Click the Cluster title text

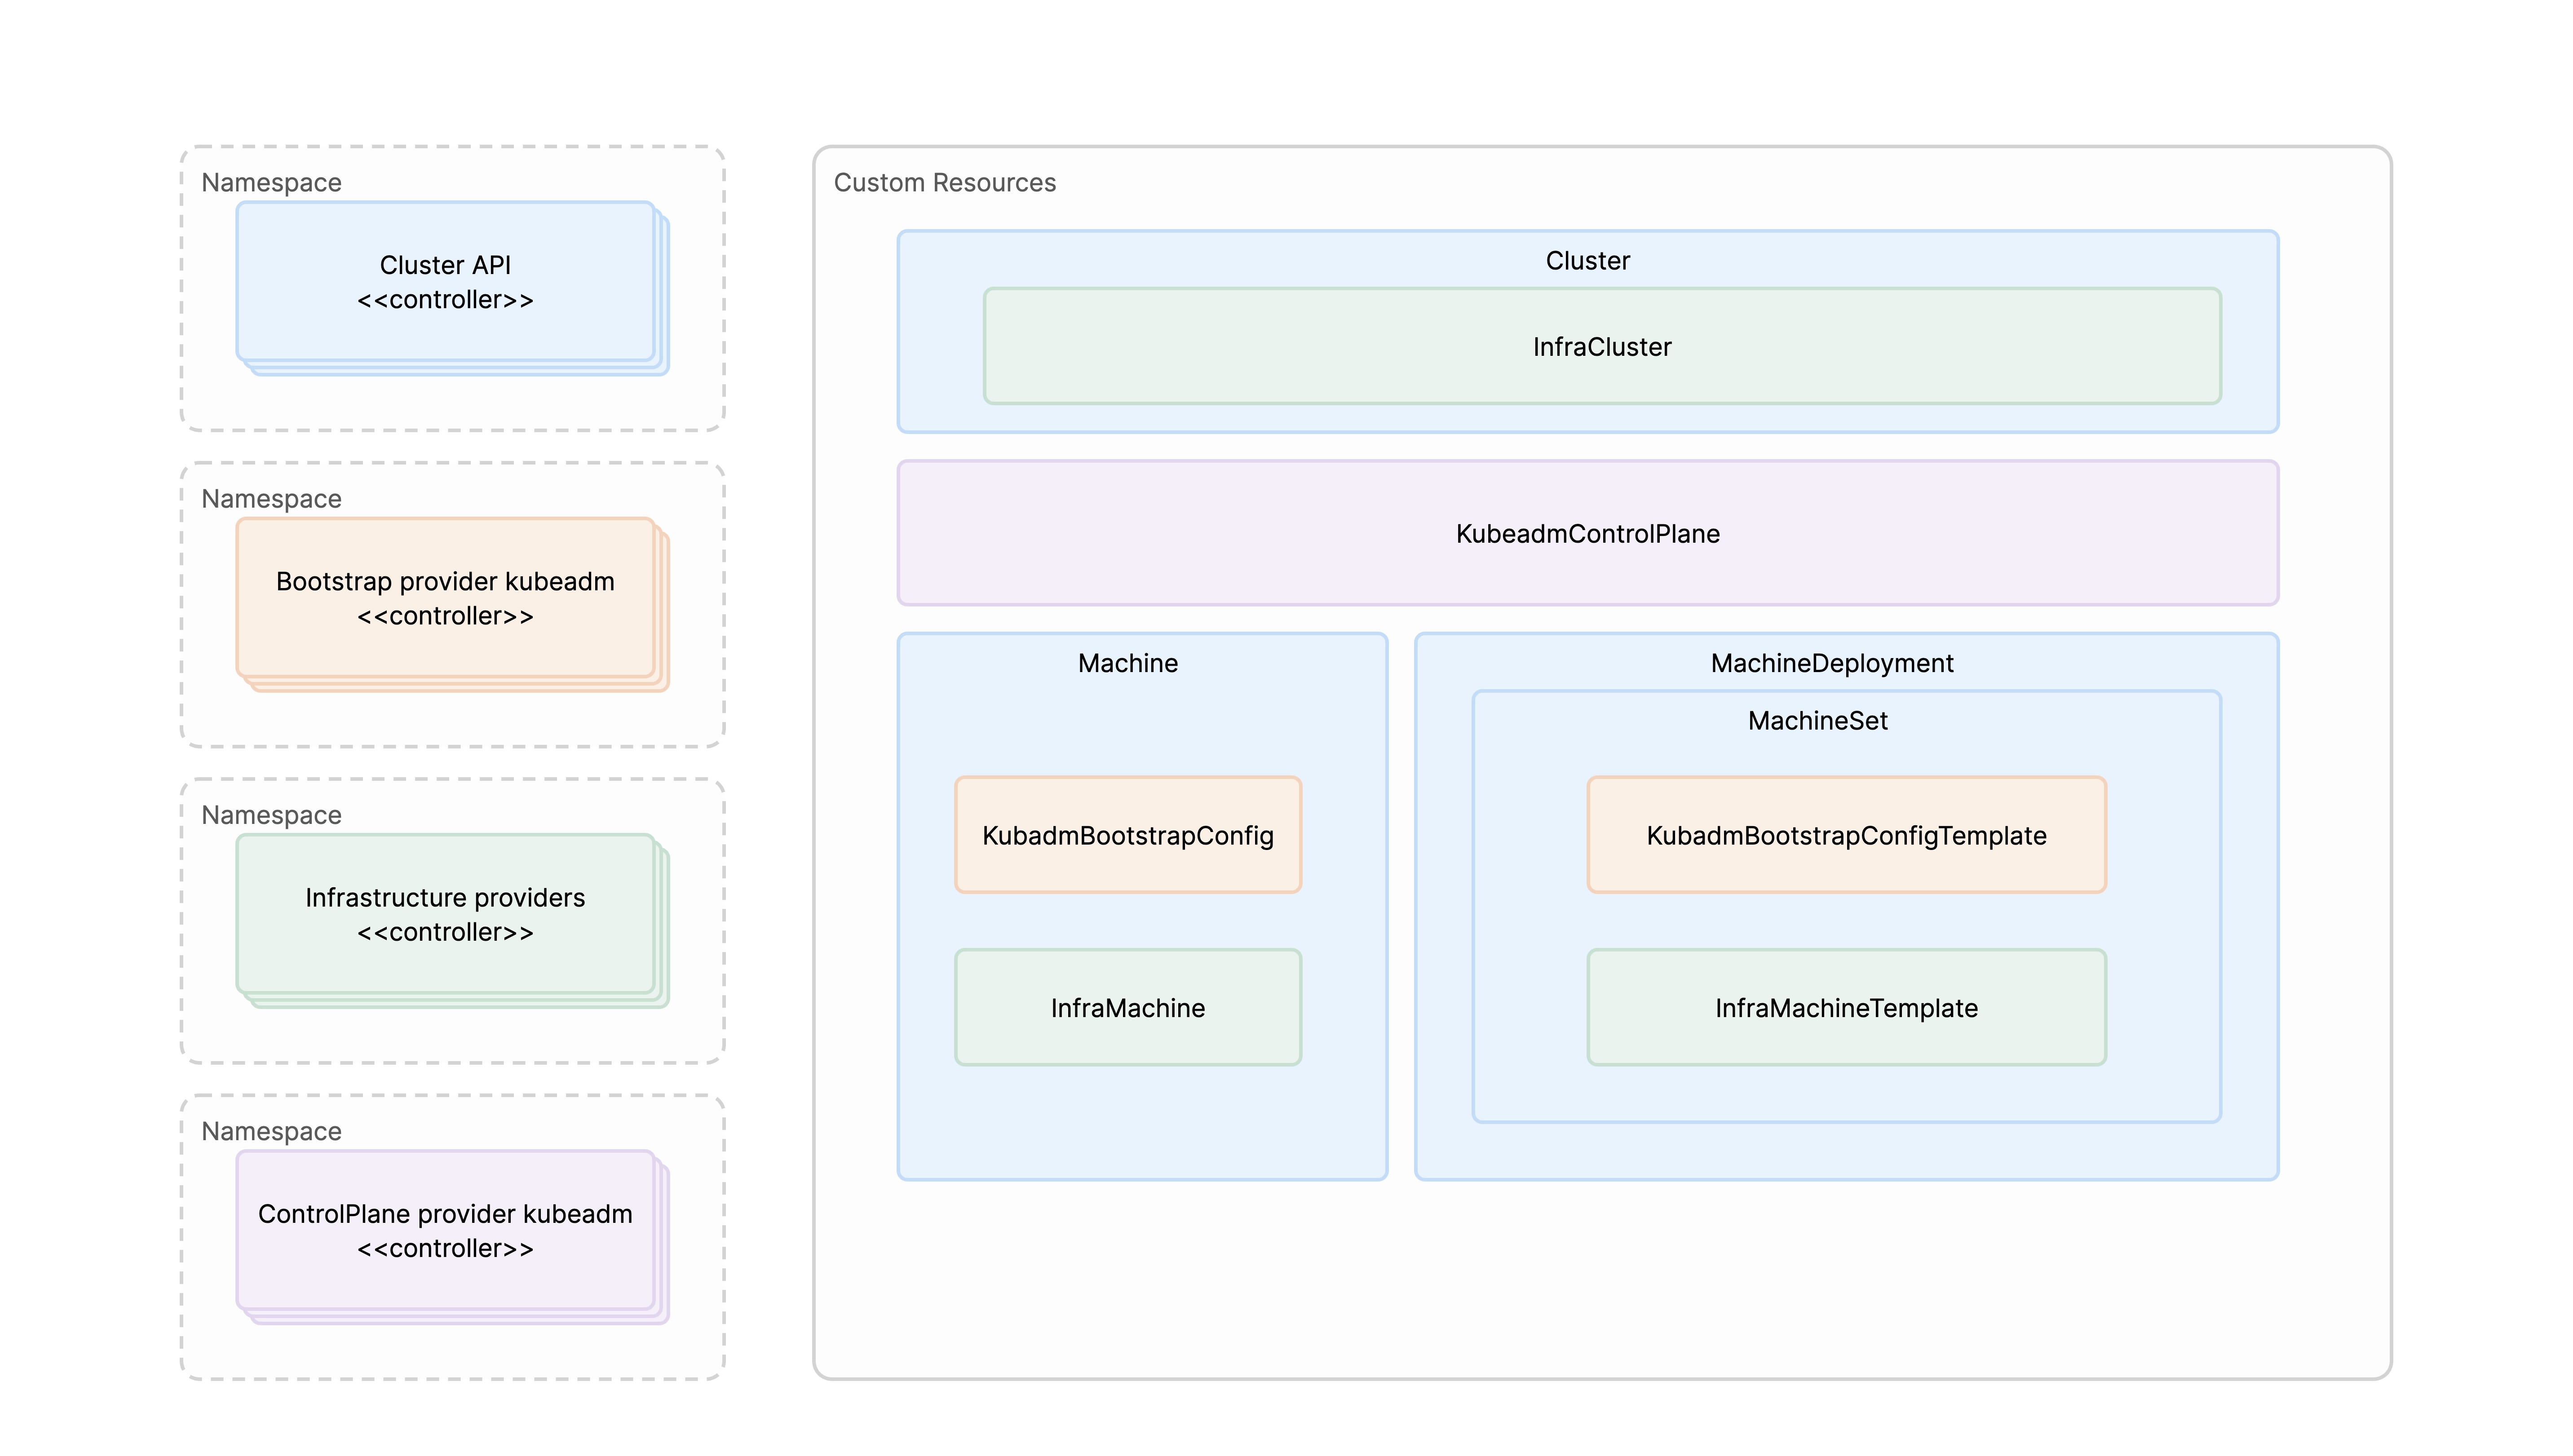click(1588, 260)
